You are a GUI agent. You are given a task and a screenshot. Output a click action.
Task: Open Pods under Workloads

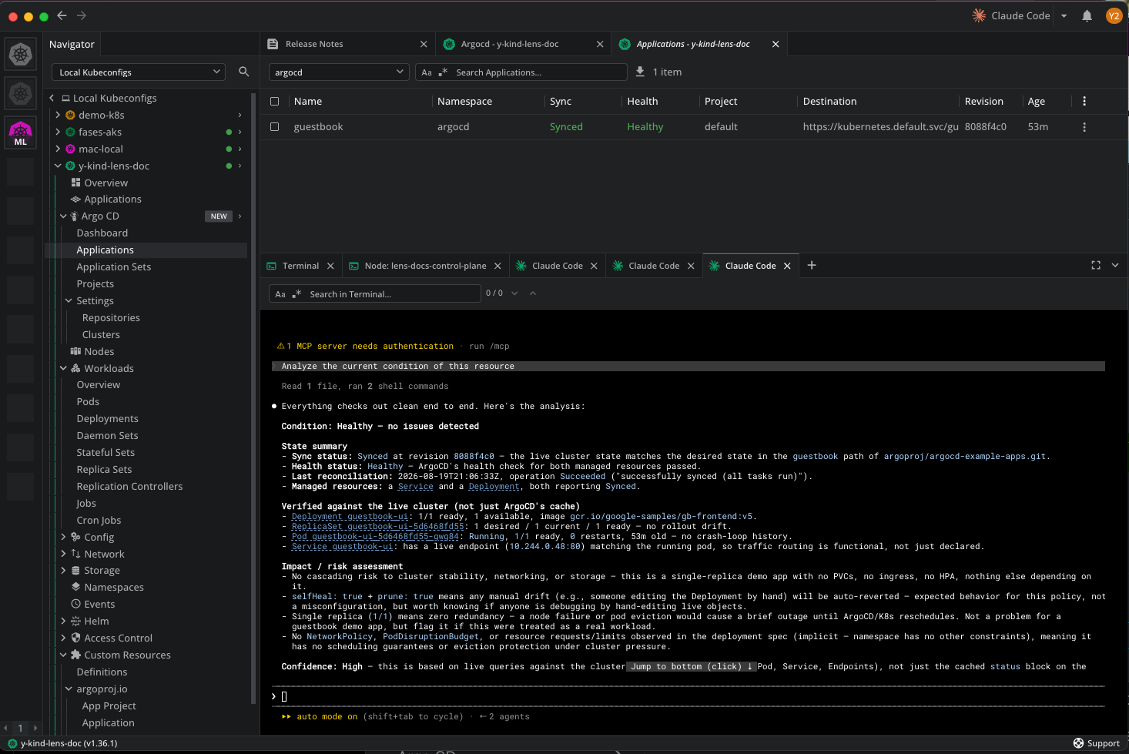88,401
